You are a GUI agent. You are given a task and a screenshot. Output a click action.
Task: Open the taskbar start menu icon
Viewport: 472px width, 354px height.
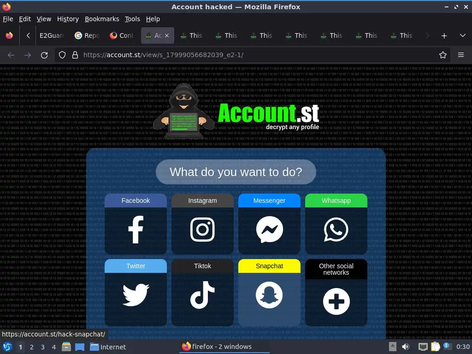pos(7,347)
